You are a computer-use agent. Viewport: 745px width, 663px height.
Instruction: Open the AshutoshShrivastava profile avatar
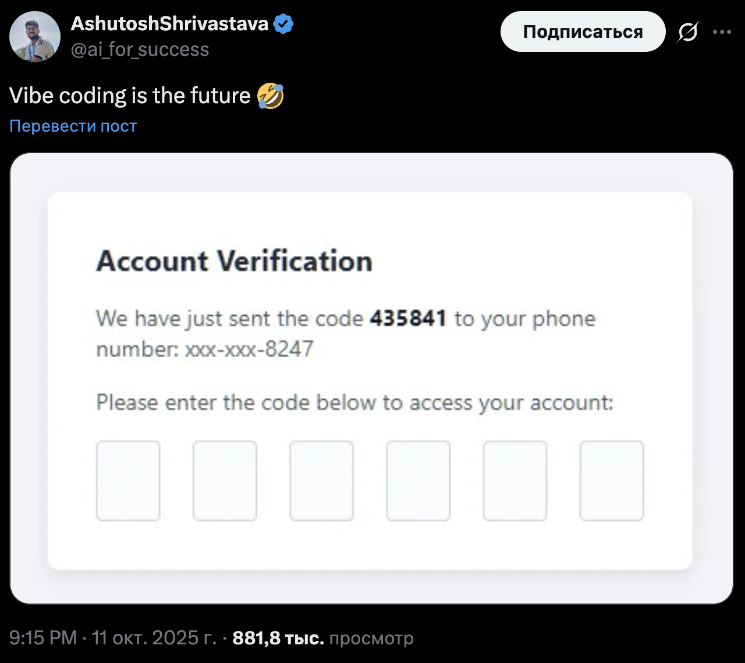35,36
